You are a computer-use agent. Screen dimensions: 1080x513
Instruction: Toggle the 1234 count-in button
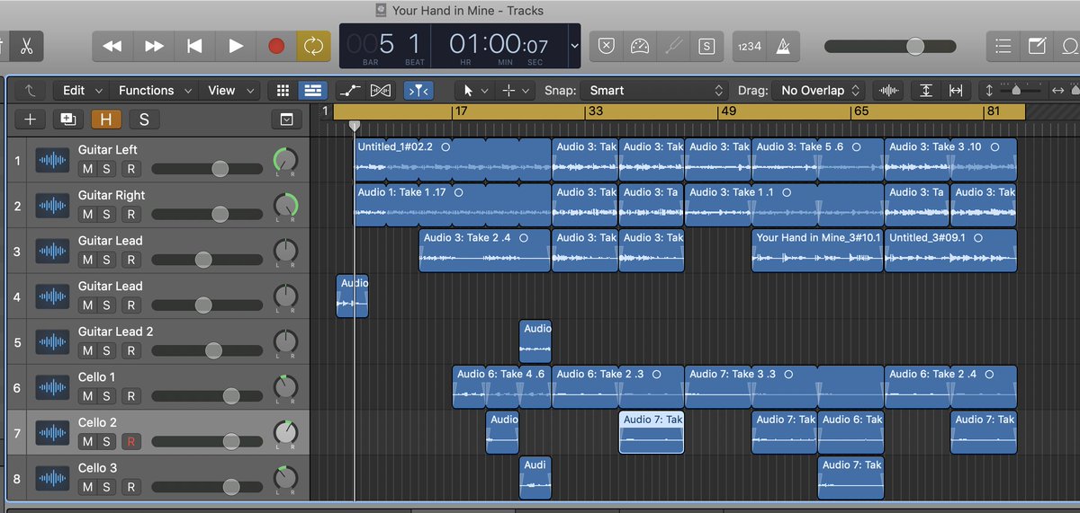(748, 46)
